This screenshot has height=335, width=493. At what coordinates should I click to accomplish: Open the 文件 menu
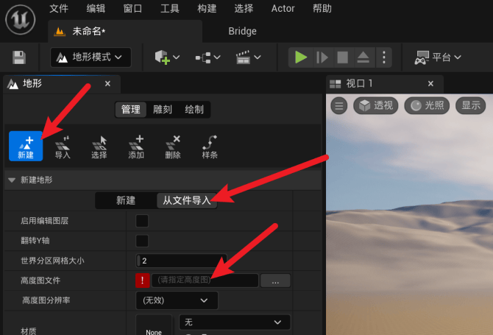(x=59, y=9)
